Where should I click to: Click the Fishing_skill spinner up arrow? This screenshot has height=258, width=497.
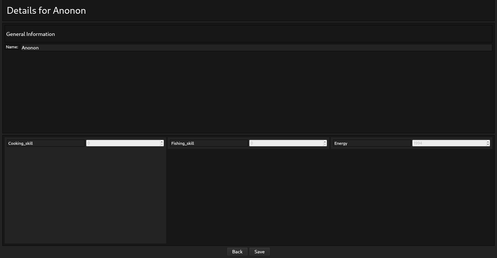tap(325, 142)
